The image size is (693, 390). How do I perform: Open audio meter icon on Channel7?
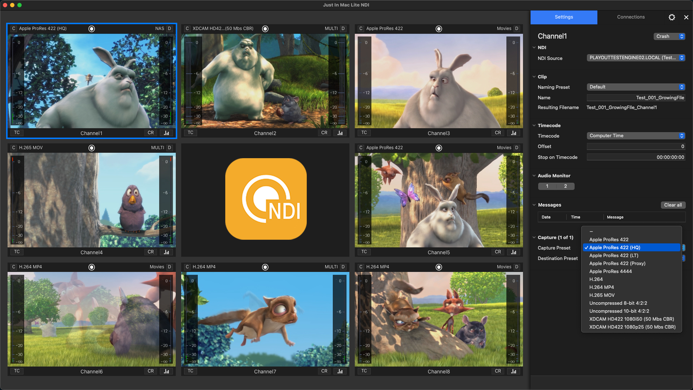(x=340, y=371)
